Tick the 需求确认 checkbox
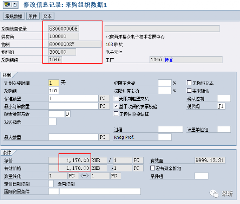 (189, 90)
